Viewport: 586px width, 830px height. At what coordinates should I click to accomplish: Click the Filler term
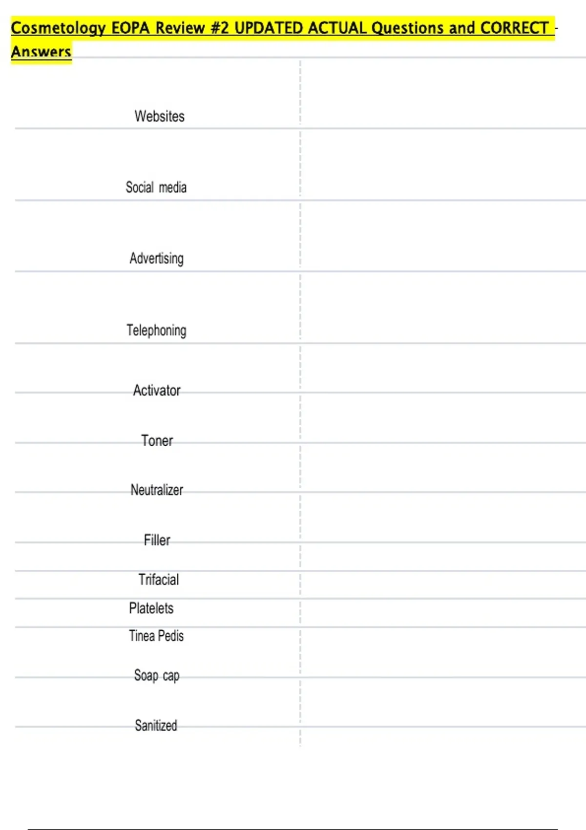pos(157,540)
